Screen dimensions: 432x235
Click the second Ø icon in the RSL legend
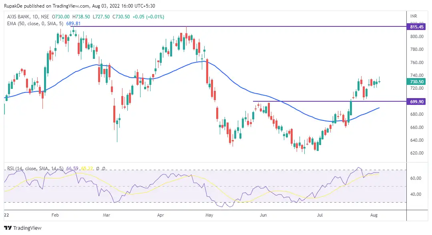click(x=104, y=169)
